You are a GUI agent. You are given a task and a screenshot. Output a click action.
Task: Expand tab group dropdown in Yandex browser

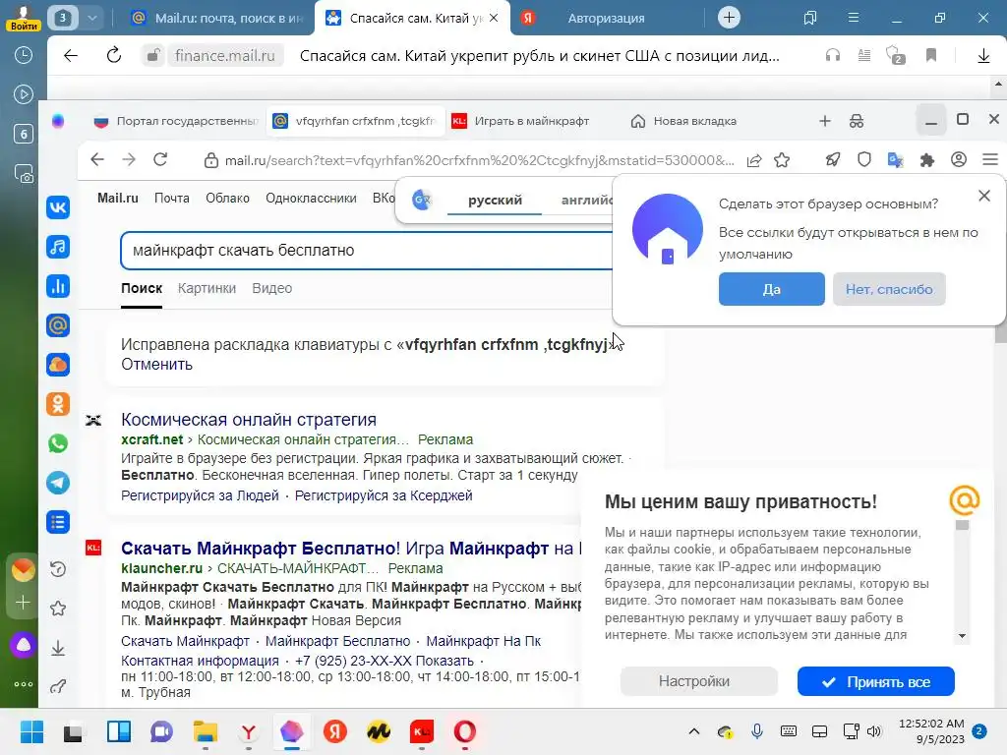(92, 18)
